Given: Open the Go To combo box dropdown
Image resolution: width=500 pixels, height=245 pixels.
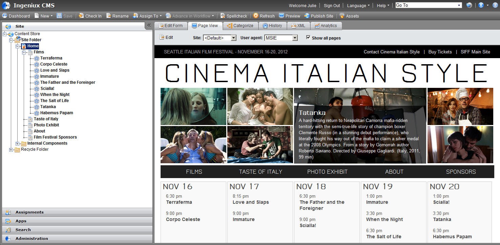Looking at the screenshot, I should (459, 5).
